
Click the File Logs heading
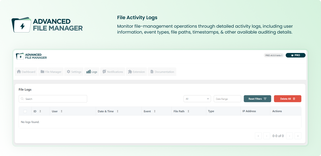click(25, 89)
